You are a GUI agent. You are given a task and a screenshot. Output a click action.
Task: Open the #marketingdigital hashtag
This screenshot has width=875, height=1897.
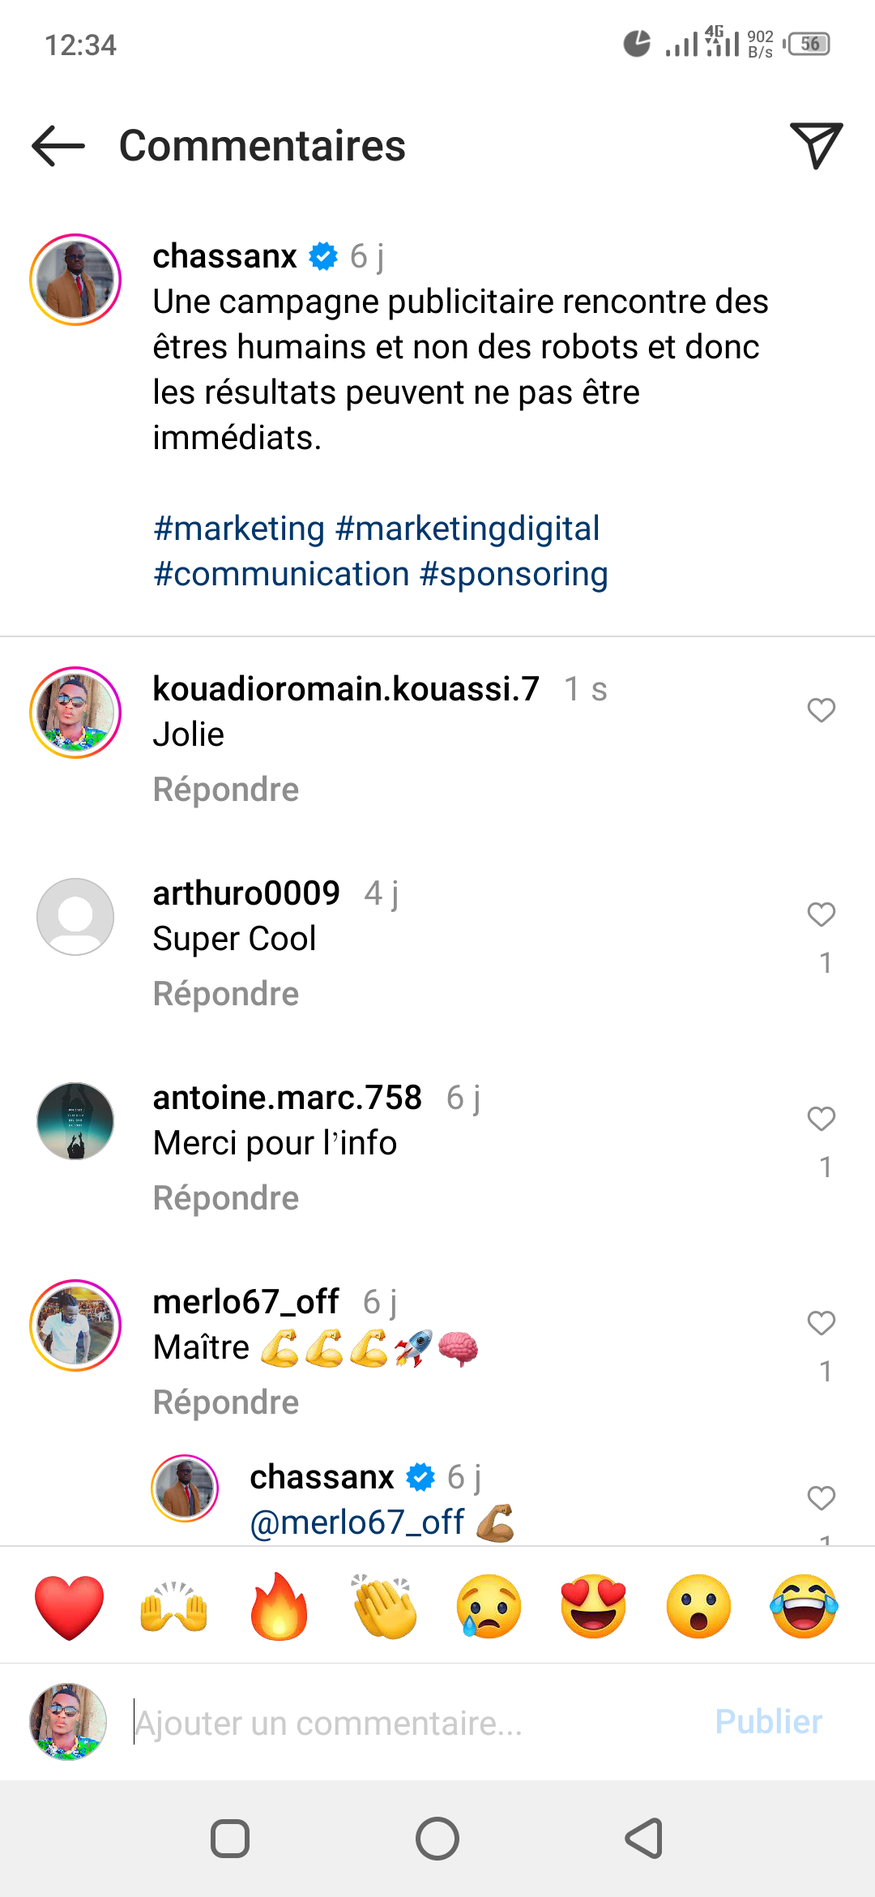click(467, 529)
